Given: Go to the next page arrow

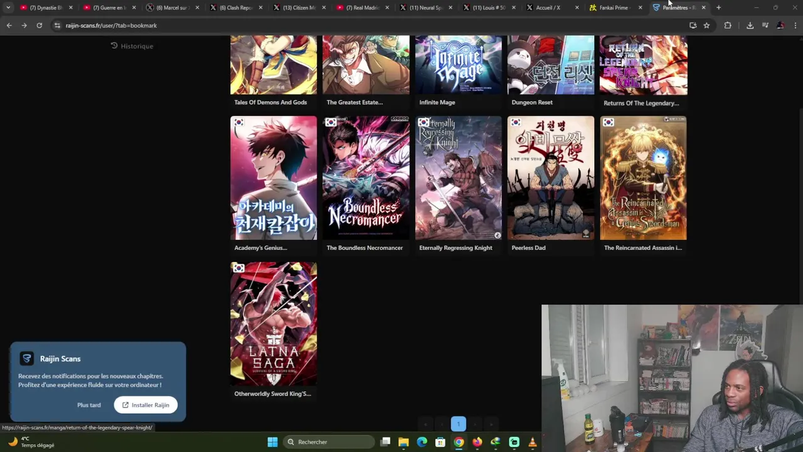Looking at the screenshot, I should click(475, 424).
